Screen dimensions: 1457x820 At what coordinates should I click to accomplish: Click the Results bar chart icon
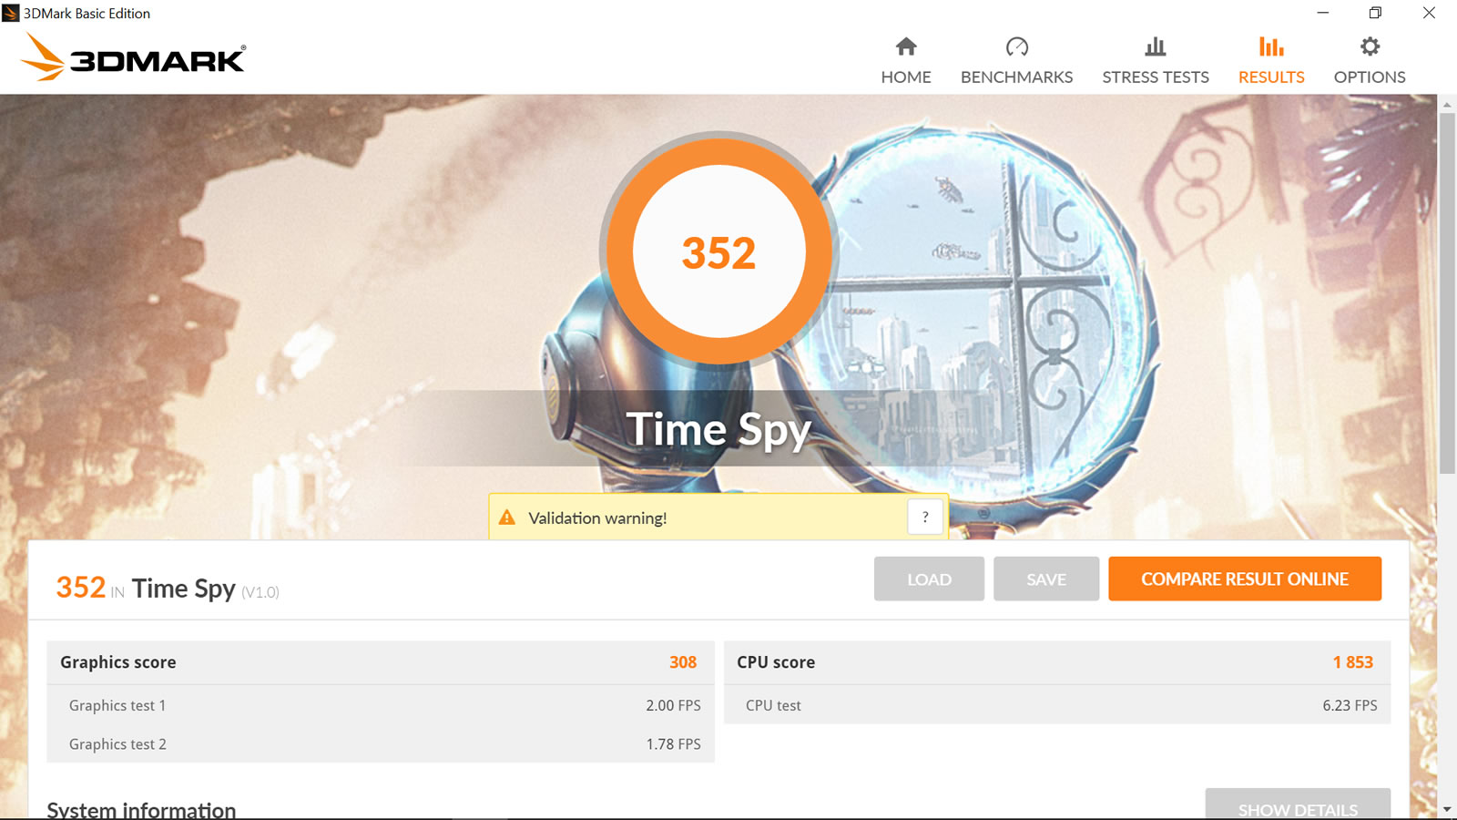coord(1271,46)
